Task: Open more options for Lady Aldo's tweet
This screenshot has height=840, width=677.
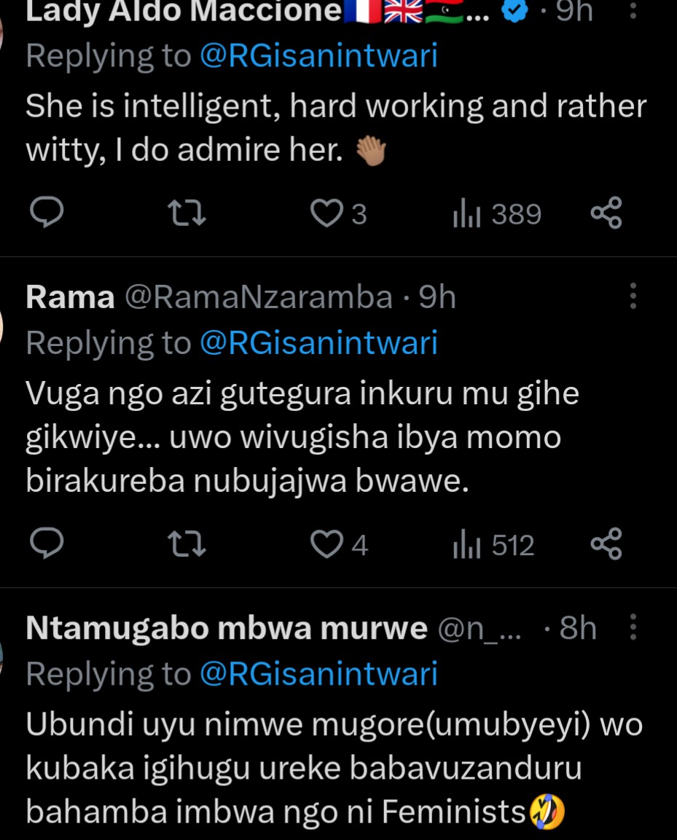Action: pyautogui.click(x=633, y=12)
